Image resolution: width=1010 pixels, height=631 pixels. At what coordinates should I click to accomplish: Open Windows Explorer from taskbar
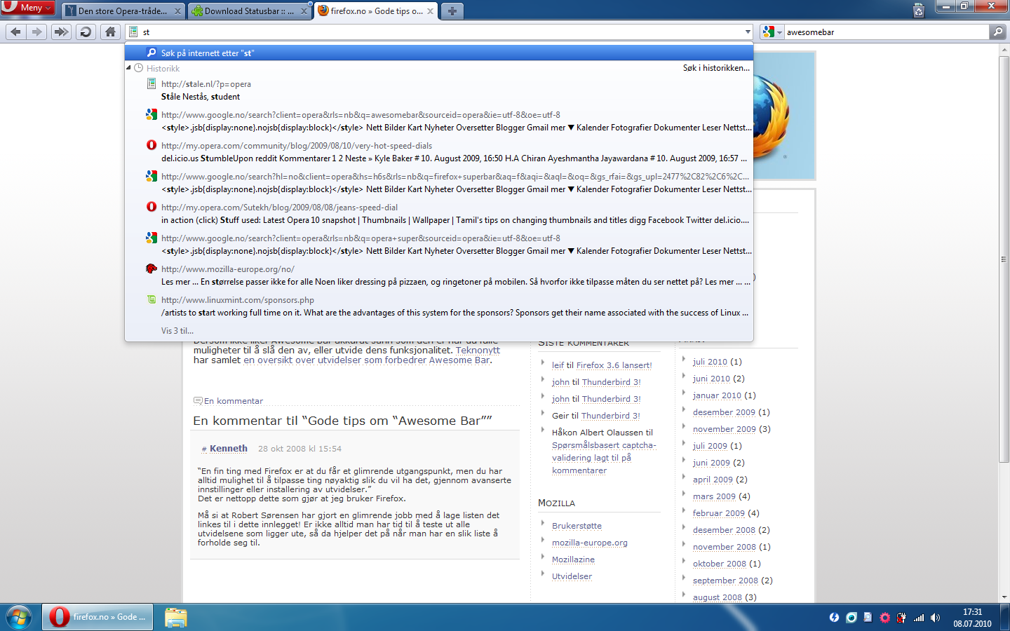175,617
